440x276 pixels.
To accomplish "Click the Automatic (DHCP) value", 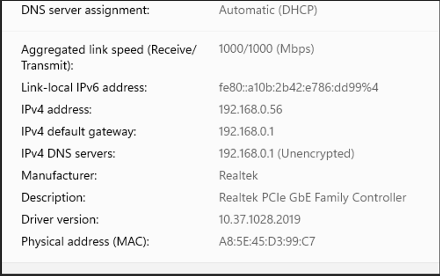I will coord(268,10).
